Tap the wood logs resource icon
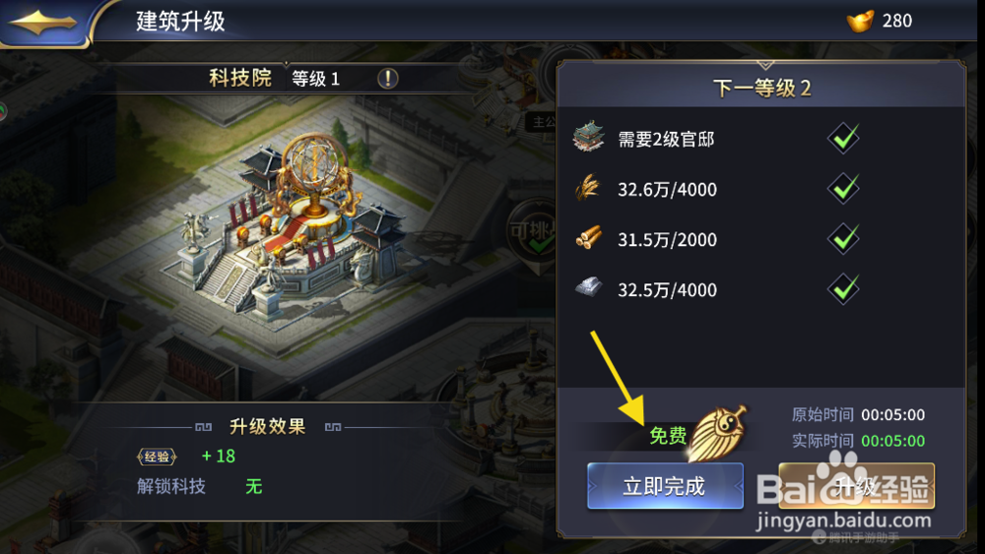Screen dimensions: 985x554 click(589, 238)
